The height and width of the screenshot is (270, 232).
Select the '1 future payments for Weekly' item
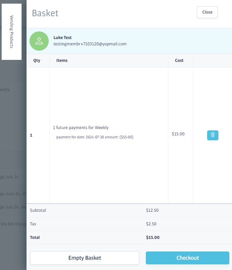point(81,128)
